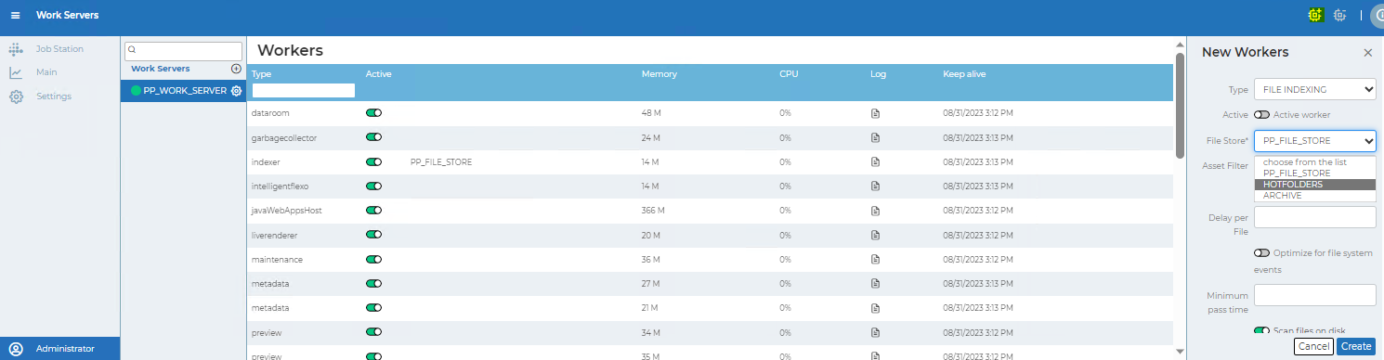This screenshot has width=1384, height=360.
Task: Click Administrator label in the bottom bar
Action: [x=65, y=349]
